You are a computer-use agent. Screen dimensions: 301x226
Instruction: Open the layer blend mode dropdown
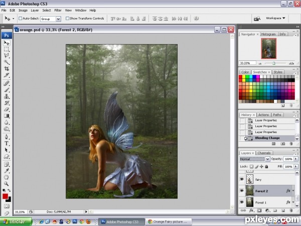[x=267, y=159]
